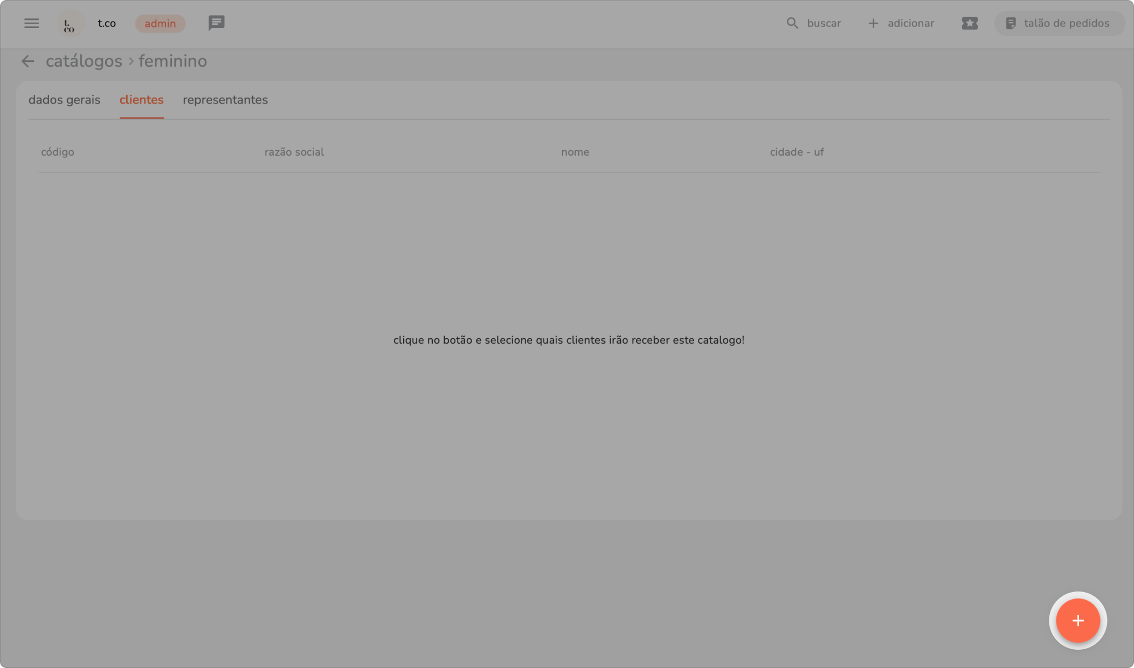Click the código column header
Screen dimensions: 1134x668
pyautogui.click(x=57, y=152)
